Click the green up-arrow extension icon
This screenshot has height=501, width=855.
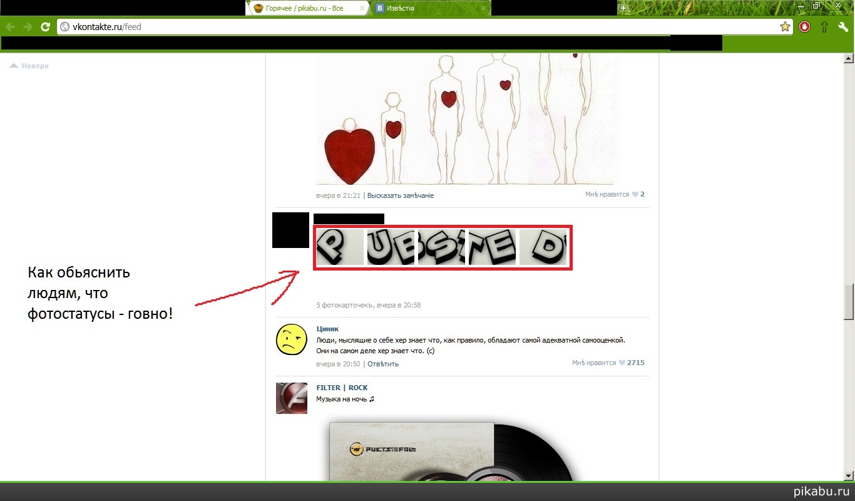[x=824, y=27]
